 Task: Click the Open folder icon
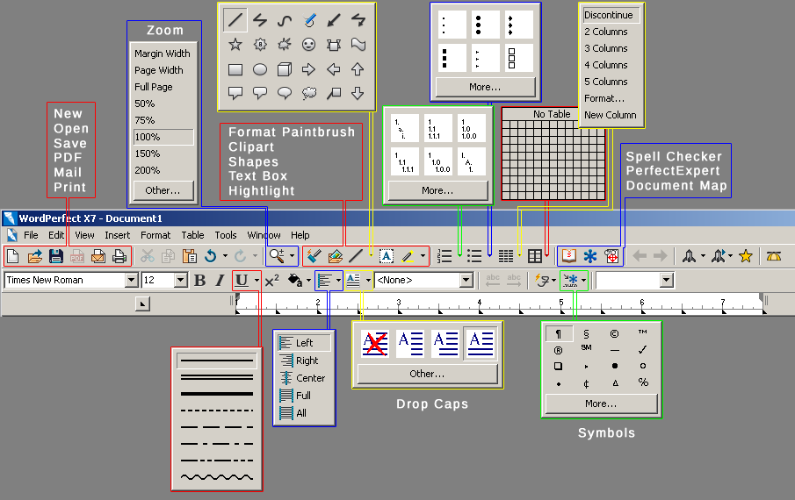[x=35, y=256]
